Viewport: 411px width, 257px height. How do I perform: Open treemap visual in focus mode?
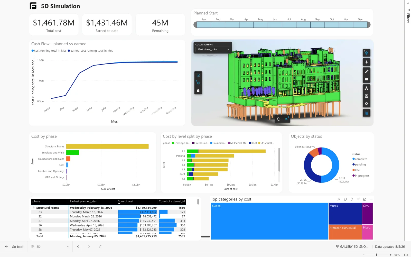click(365, 199)
